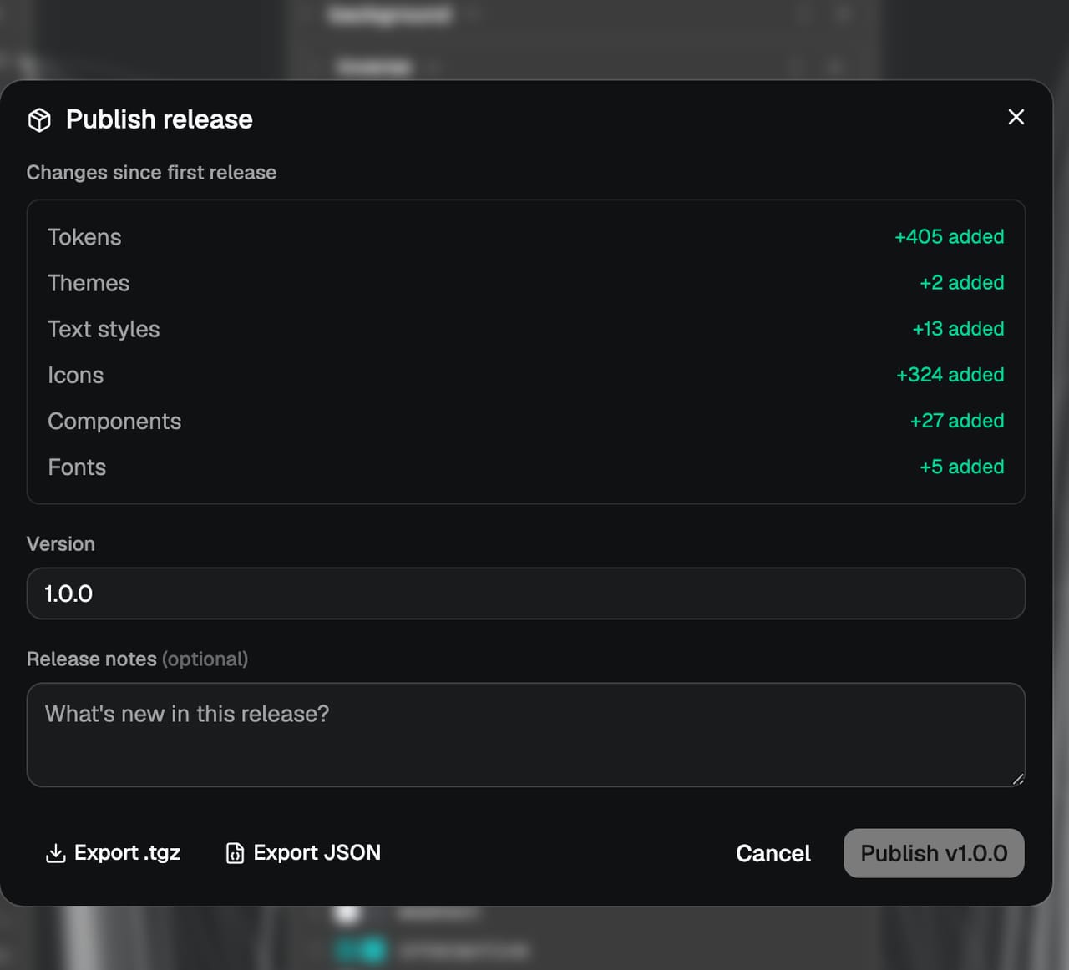The width and height of the screenshot is (1069, 970).
Task: Click the Export JSON file icon
Action: [235, 853]
